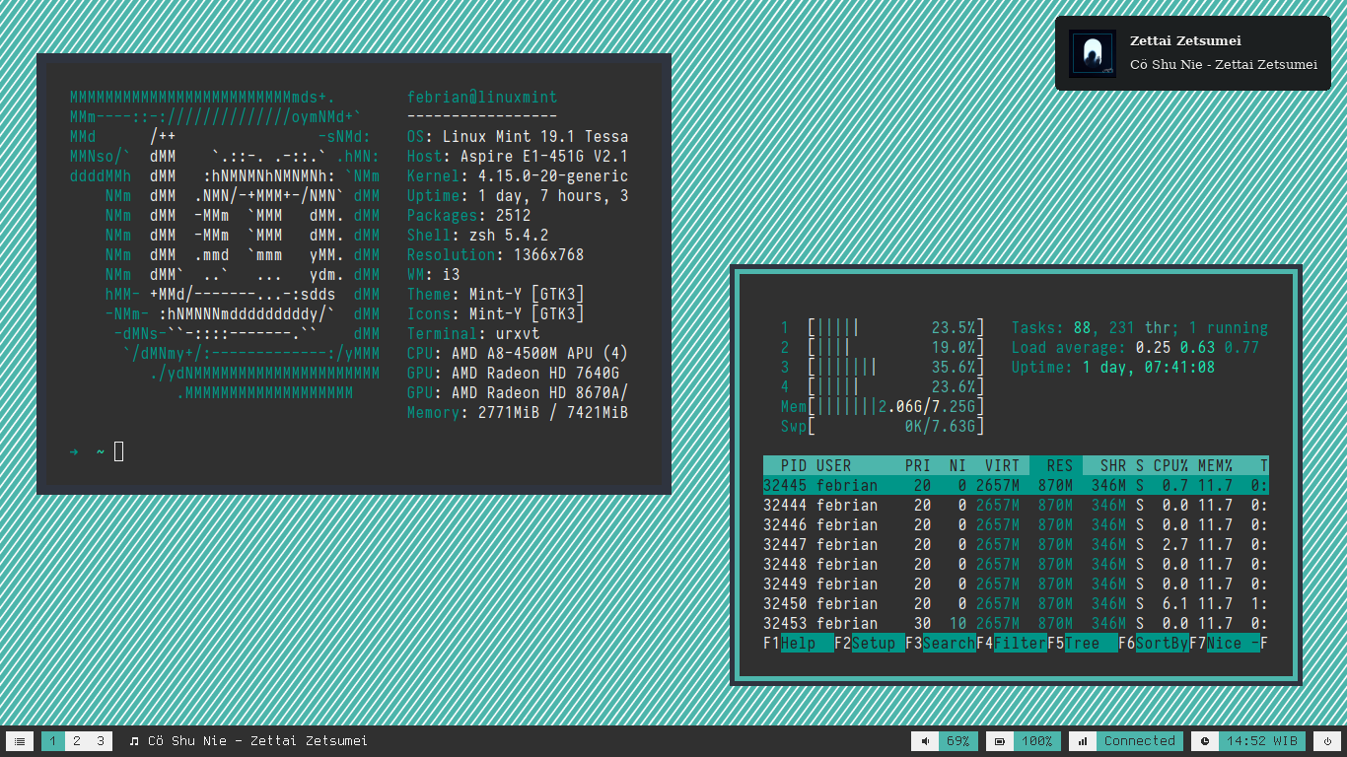Click the battery icon in the bar

coord(1000,741)
